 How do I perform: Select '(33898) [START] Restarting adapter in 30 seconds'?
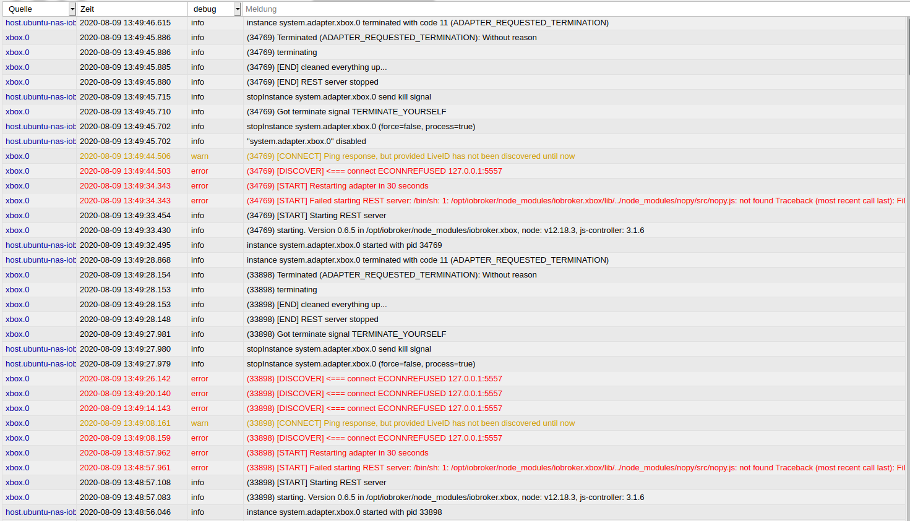[x=337, y=453]
